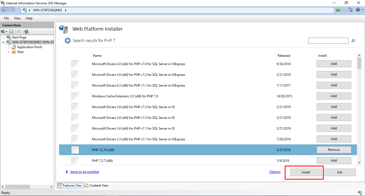Screen dimensions: 365x196
Task: Click the grayed-out Stop icon in top toolbar
Action: click(x=344, y=10)
